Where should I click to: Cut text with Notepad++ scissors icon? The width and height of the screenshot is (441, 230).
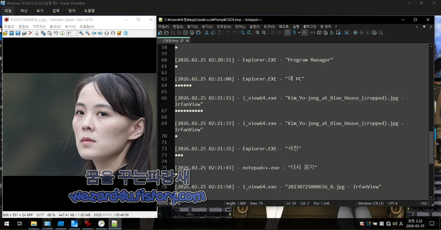click(x=207, y=33)
